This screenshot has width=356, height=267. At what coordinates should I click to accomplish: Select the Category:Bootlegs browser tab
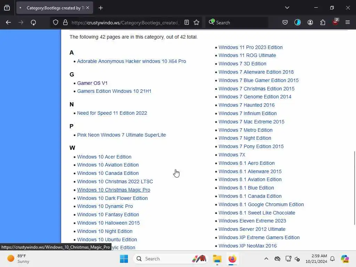(55, 8)
